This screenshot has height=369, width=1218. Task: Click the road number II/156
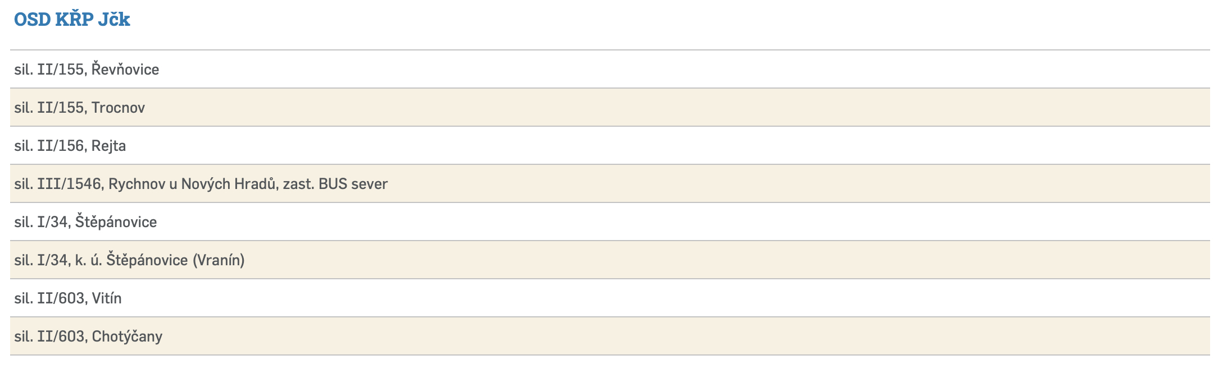[x=61, y=146]
